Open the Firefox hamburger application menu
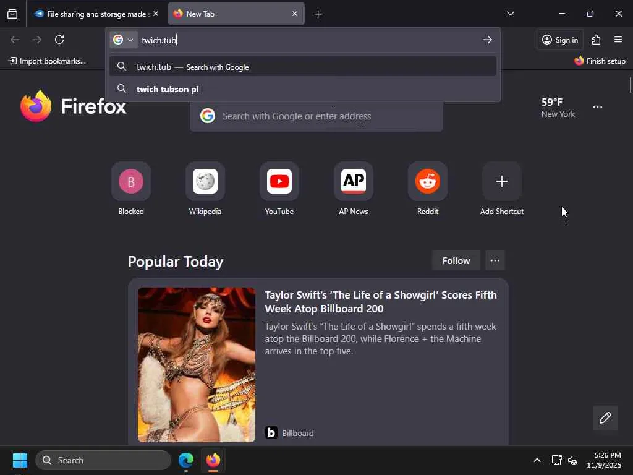 [618, 40]
